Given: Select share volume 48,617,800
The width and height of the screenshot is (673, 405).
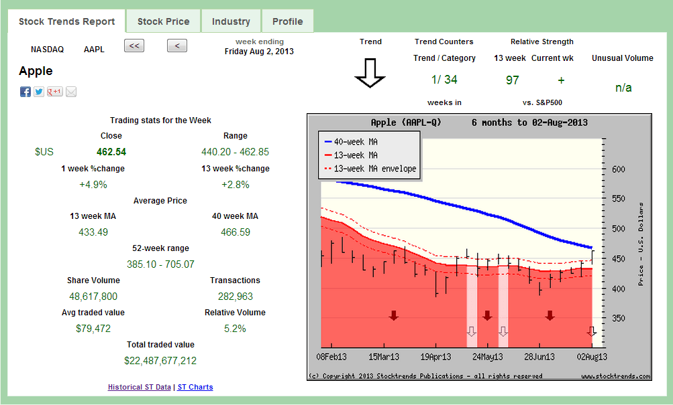Looking at the screenshot, I should [x=93, y=297].
